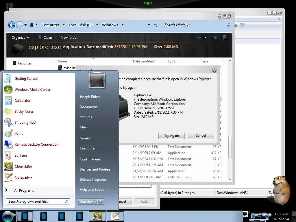
Task: Click the Windows Start orb
Action: pyautogui.click(x=8, y=216)
